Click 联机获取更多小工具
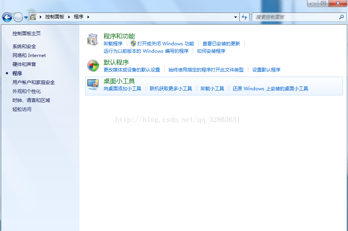This screenshot has width=348, height=231. (x=171, y=89)
